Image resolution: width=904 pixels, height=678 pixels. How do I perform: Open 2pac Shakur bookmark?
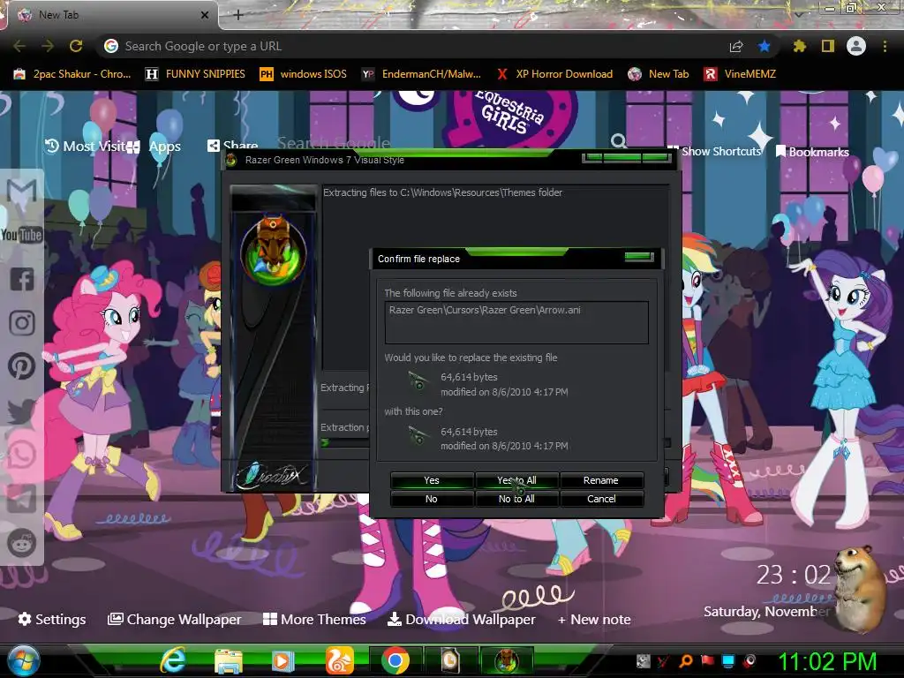click(72, 74)
